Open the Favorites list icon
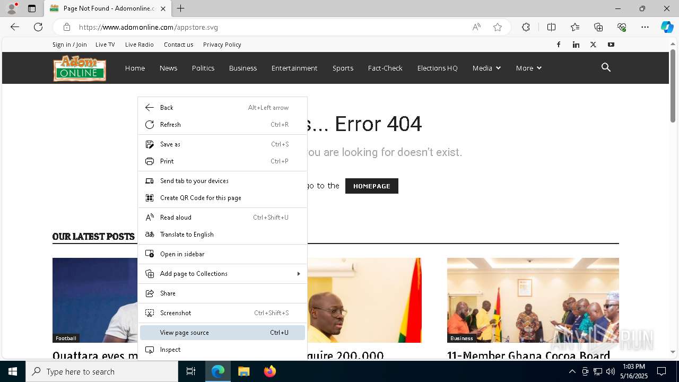 [x=575, y=27]
